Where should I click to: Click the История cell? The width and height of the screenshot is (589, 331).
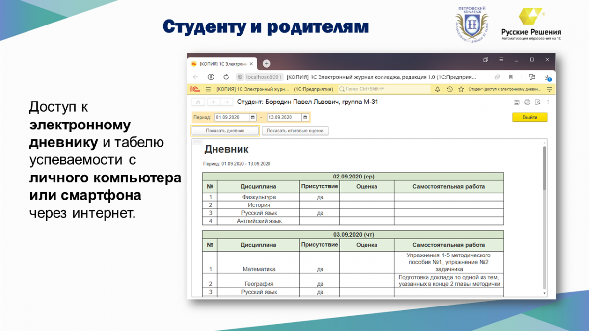pos(258,205)
